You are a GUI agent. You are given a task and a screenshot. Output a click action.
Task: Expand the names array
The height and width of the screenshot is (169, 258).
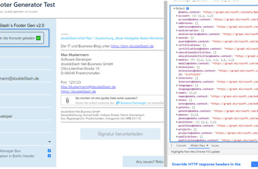[177, 93]
